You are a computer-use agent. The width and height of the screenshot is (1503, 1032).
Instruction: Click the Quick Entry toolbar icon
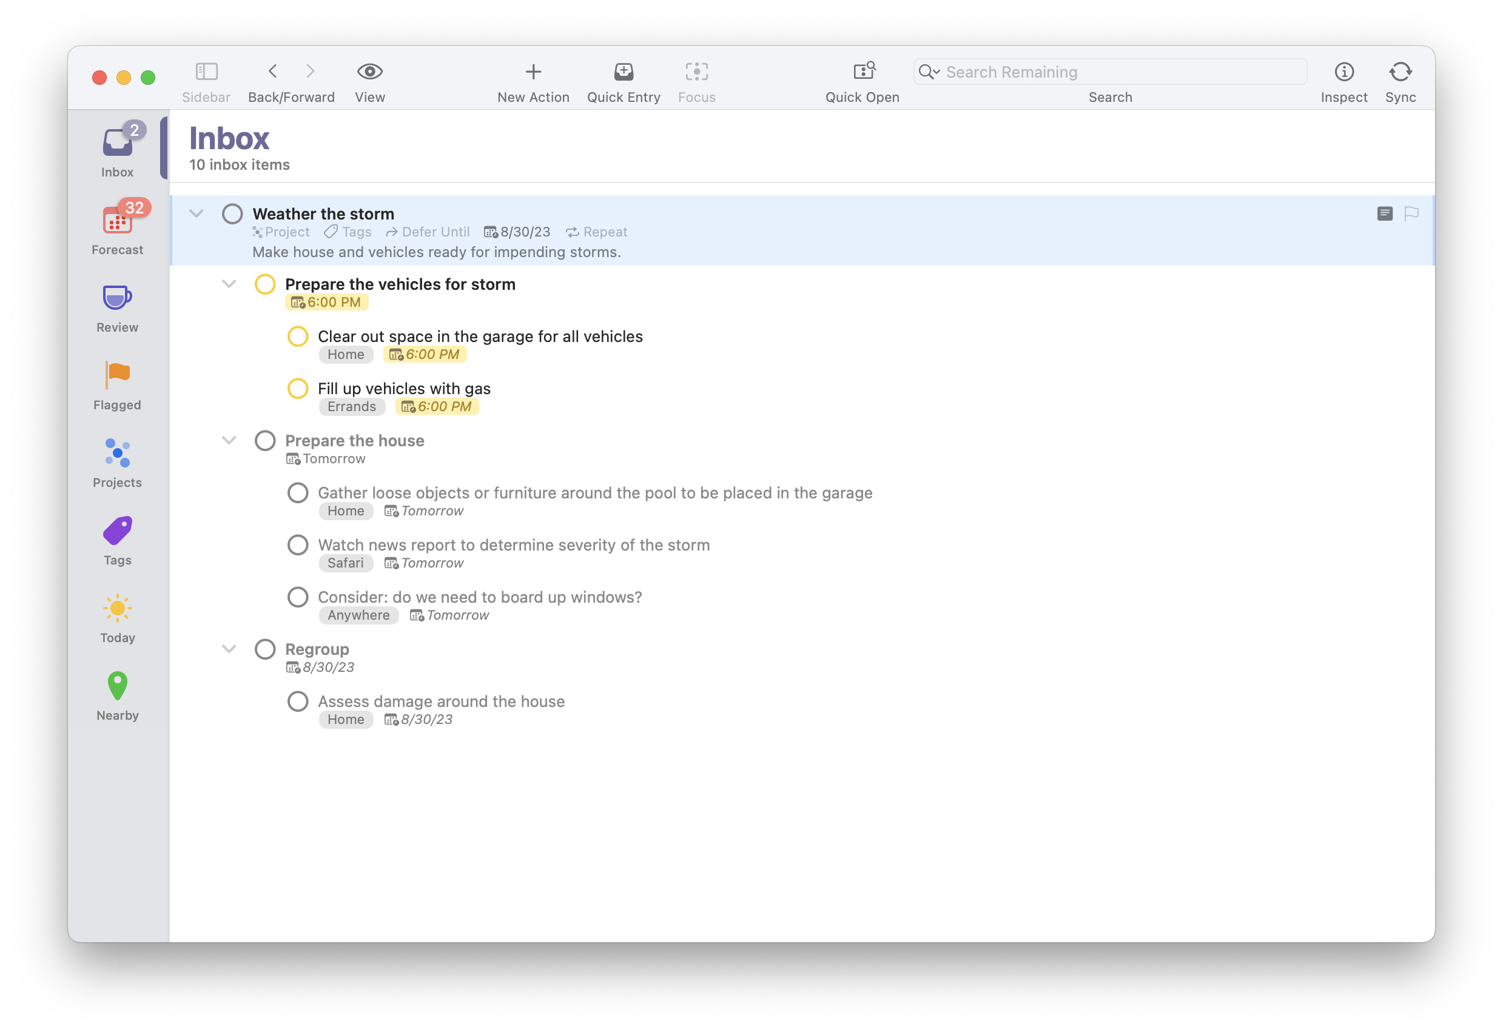[x=623, y=72]
